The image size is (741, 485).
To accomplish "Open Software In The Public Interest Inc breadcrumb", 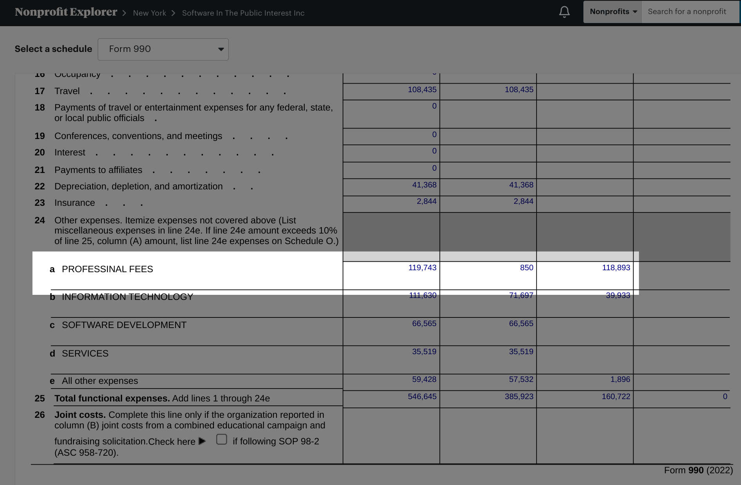I will pos(243,13).
